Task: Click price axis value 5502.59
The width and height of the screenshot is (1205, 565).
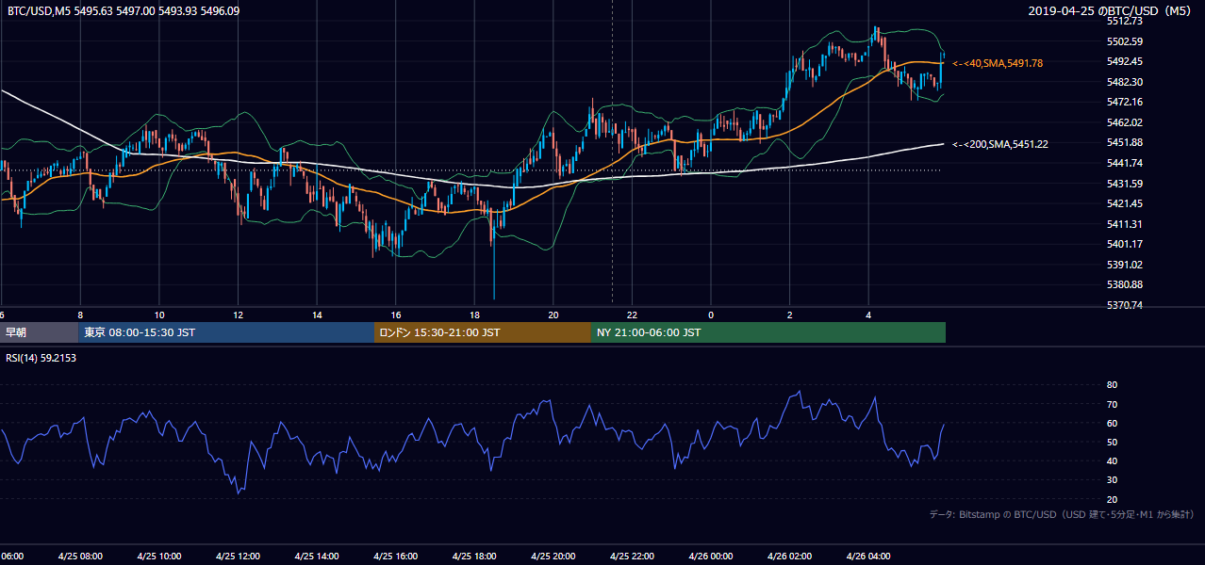Action: pos(1125,41)
